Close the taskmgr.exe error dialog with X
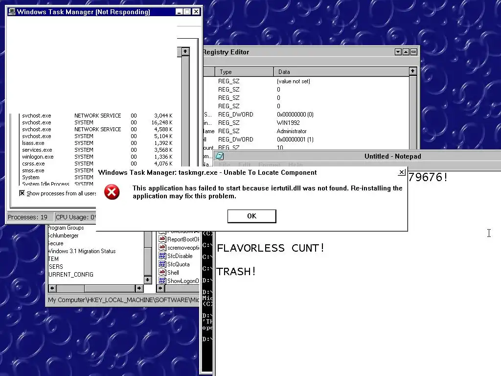Viewport: 501px width, 376px height. coord(402,172)
